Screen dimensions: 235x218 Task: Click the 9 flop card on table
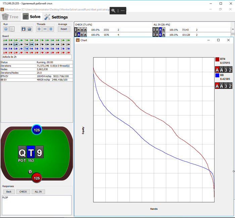click(x=39, y=152)
